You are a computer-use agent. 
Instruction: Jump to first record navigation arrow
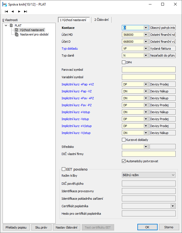6,11
